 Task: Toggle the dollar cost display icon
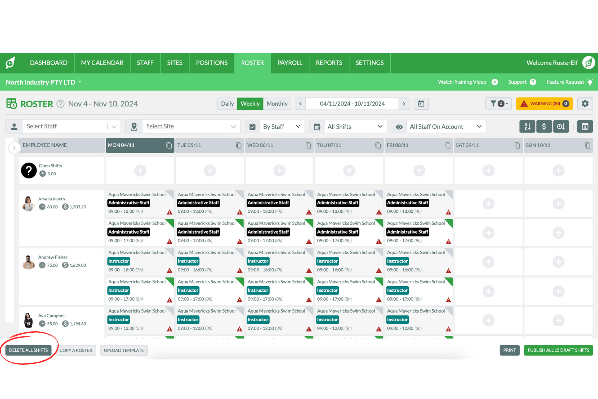(544, 127)
